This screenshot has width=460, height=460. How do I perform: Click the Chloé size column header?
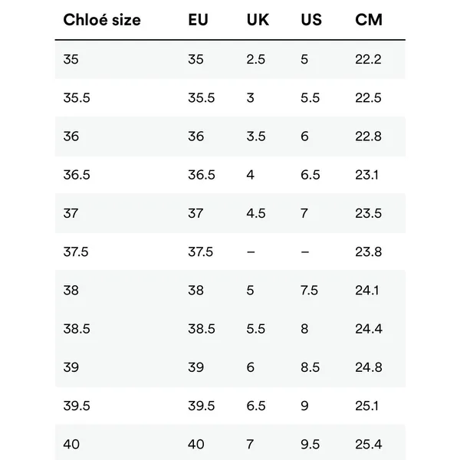102,20
